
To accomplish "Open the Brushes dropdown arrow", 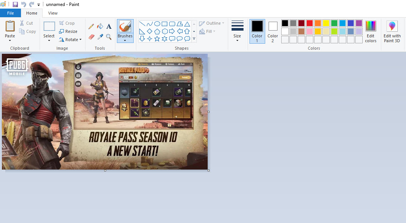I will click(125, 40).
